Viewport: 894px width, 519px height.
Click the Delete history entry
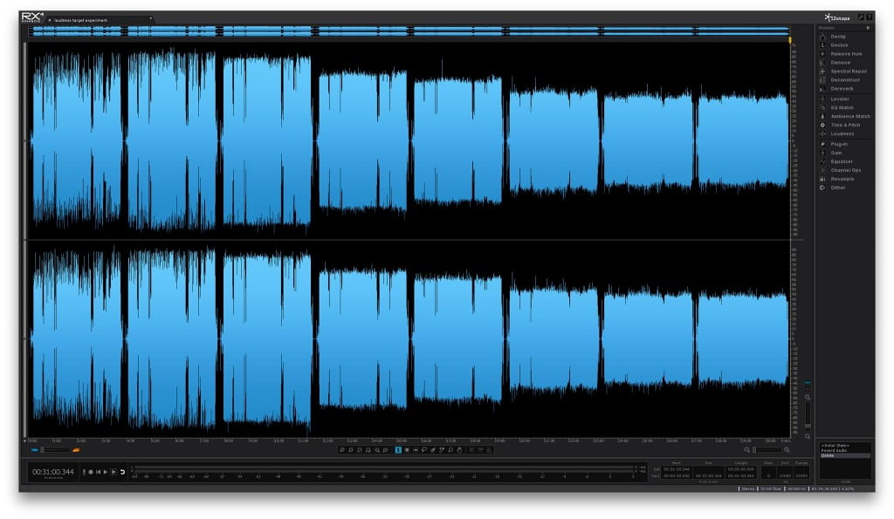tap(828, 455)
